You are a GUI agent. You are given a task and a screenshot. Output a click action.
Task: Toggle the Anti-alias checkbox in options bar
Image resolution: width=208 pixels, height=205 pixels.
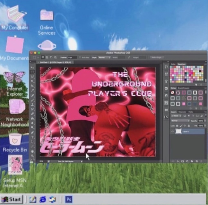(80, 57)
